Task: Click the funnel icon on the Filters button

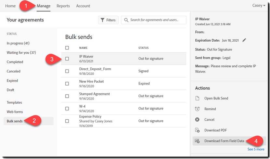Action: (102, 20)
